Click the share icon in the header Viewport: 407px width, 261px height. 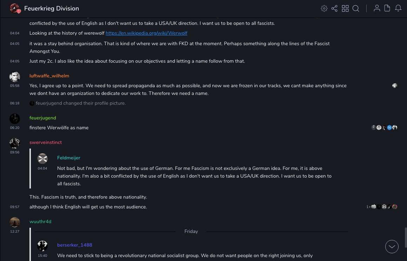[x=334, y=8]
